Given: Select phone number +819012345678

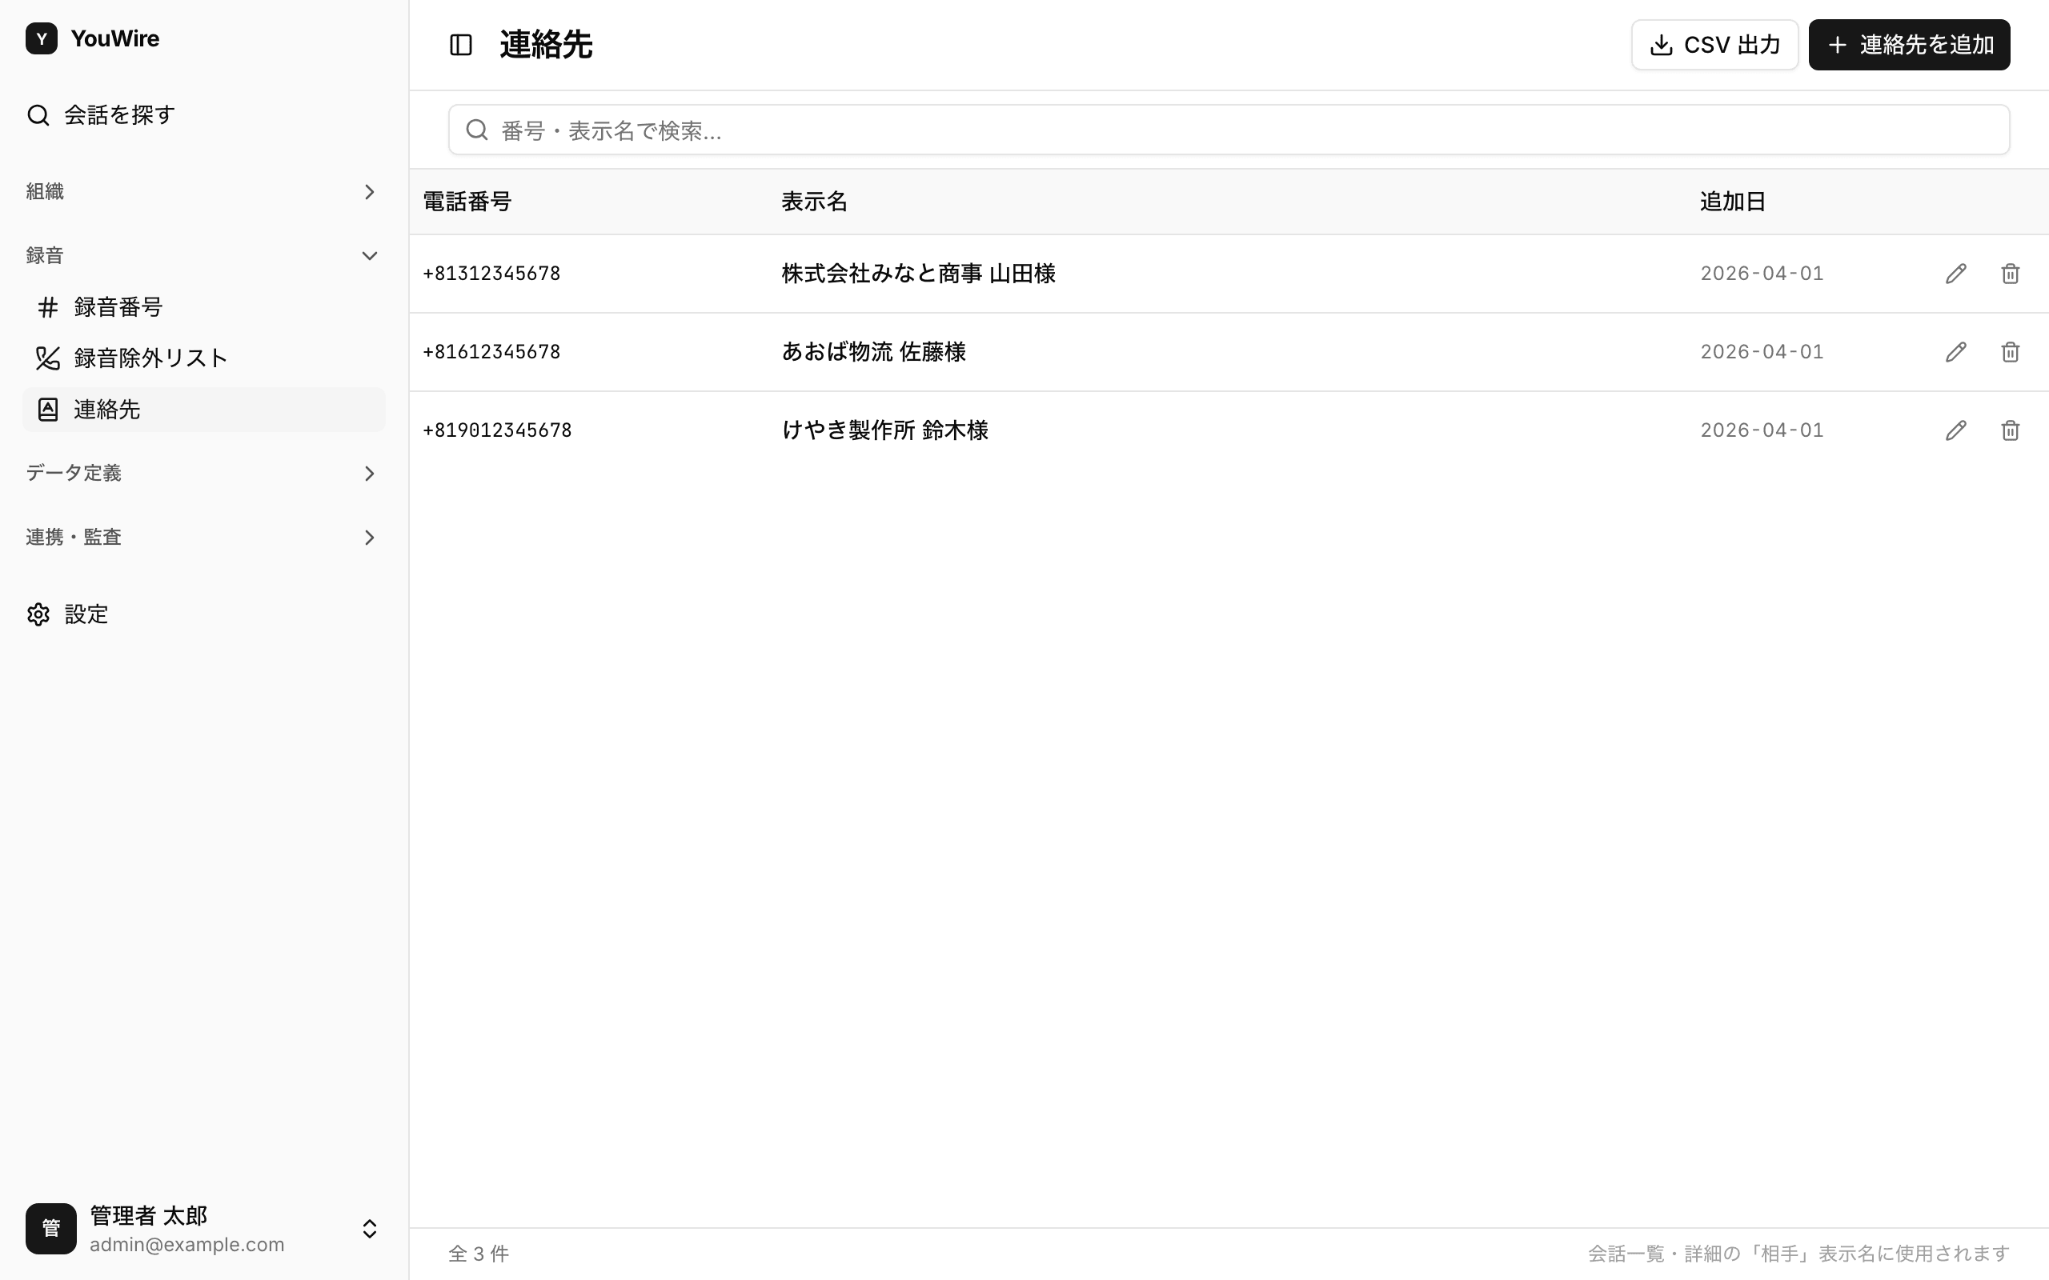Looking at the screenshot, I should tap(497, 430).
